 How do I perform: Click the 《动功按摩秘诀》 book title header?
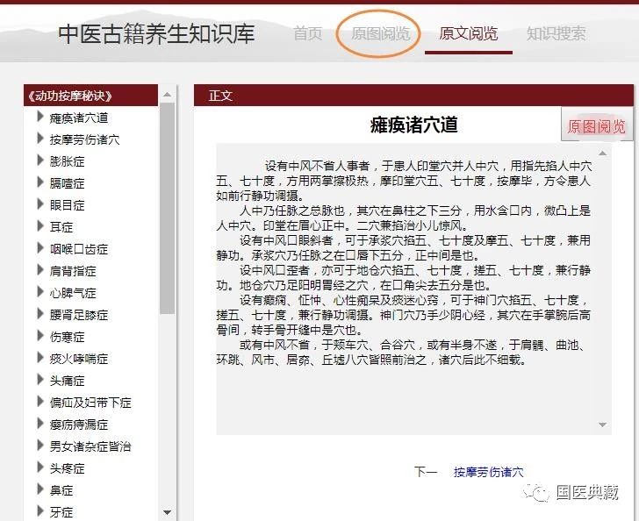tap(69, 96)
